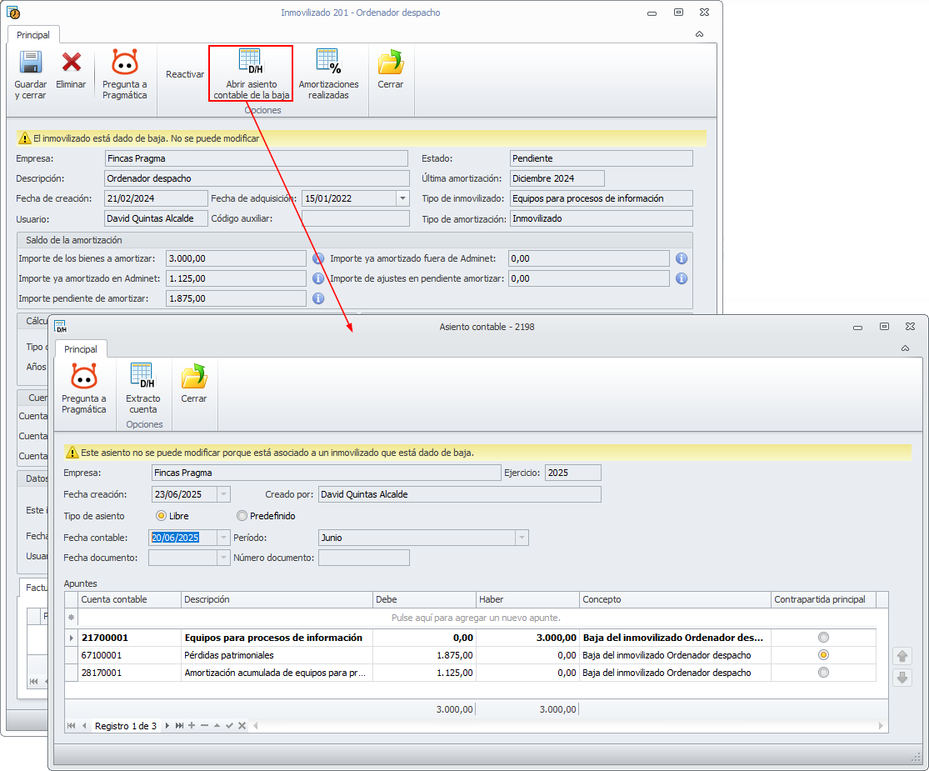Select Principal tab in Inmovilizado window
This screenshot has width=929, height=771.
coord(33,35)
